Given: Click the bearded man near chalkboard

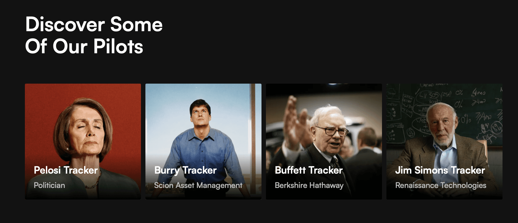Looking at the screenshot, I should pyautogui.click(x=442, y=124).
